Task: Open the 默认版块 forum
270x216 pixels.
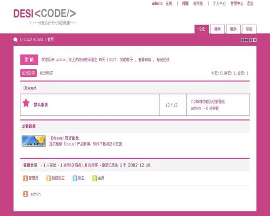Action: 41,105
